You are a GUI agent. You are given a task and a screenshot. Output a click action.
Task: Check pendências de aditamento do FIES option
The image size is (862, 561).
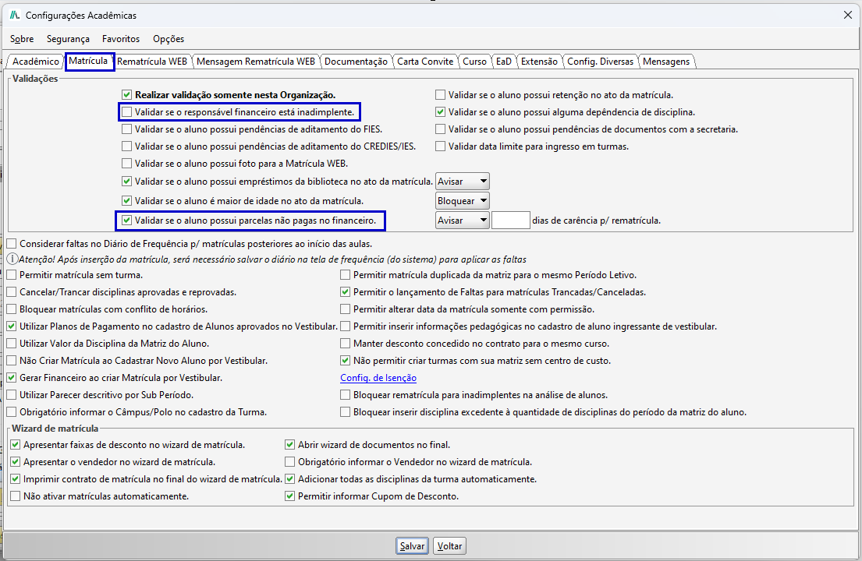coord(126,129)
